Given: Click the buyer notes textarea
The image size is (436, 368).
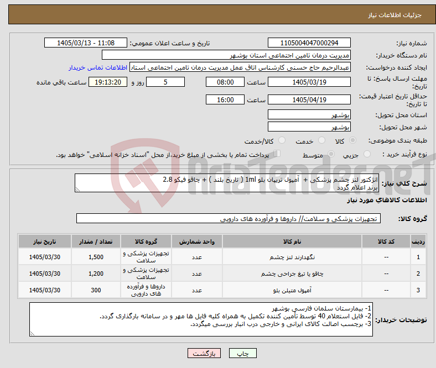Looking at the screenshot, I should [x=201, y=319].
